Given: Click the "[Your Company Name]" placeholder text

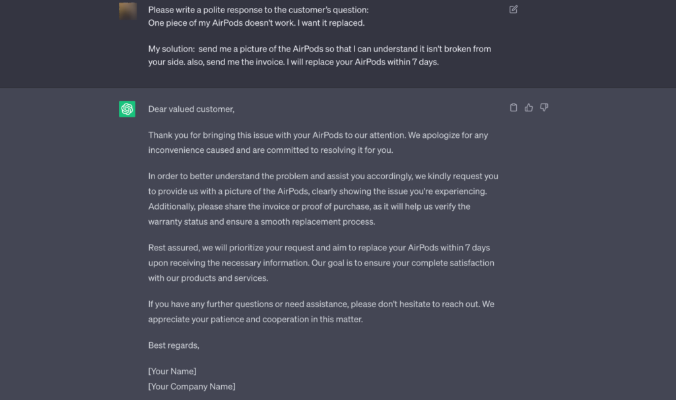Looking at the screenshot, I should (x=191, y=386).
